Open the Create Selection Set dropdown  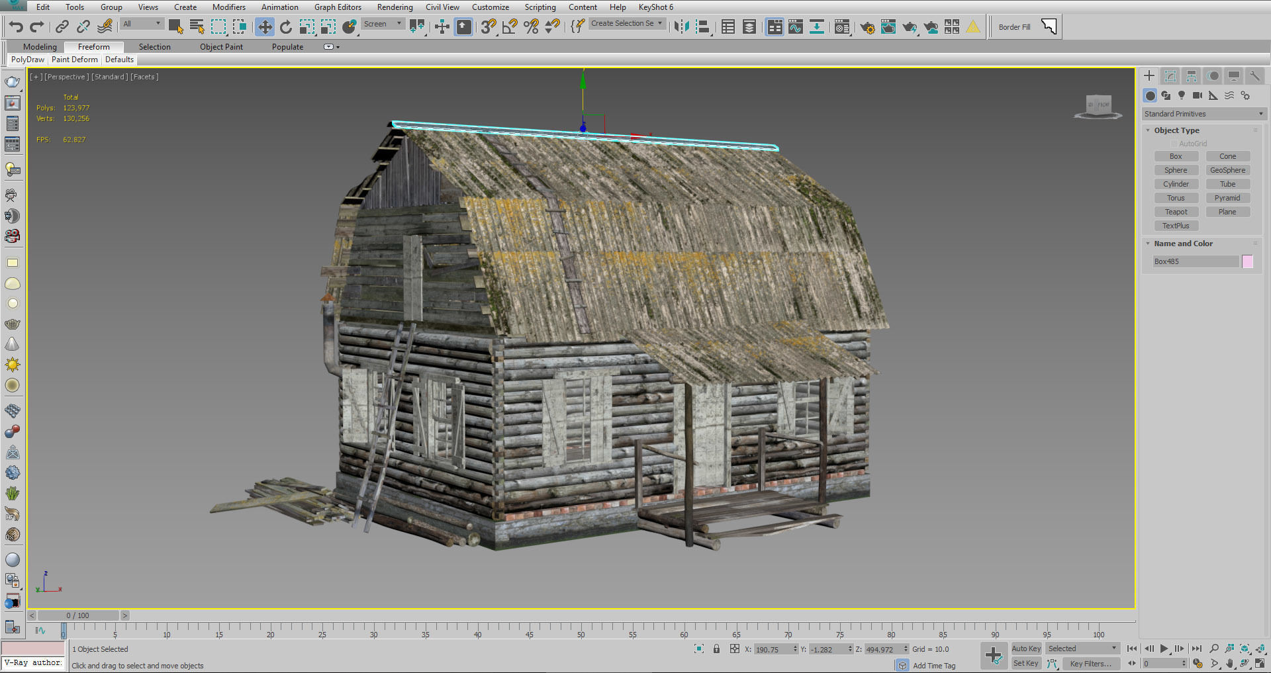(x=626, y=23)
